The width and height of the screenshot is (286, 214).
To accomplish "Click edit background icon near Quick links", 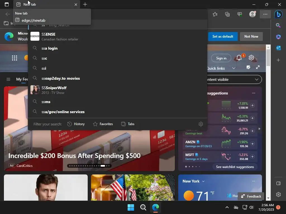I will 248,67.
